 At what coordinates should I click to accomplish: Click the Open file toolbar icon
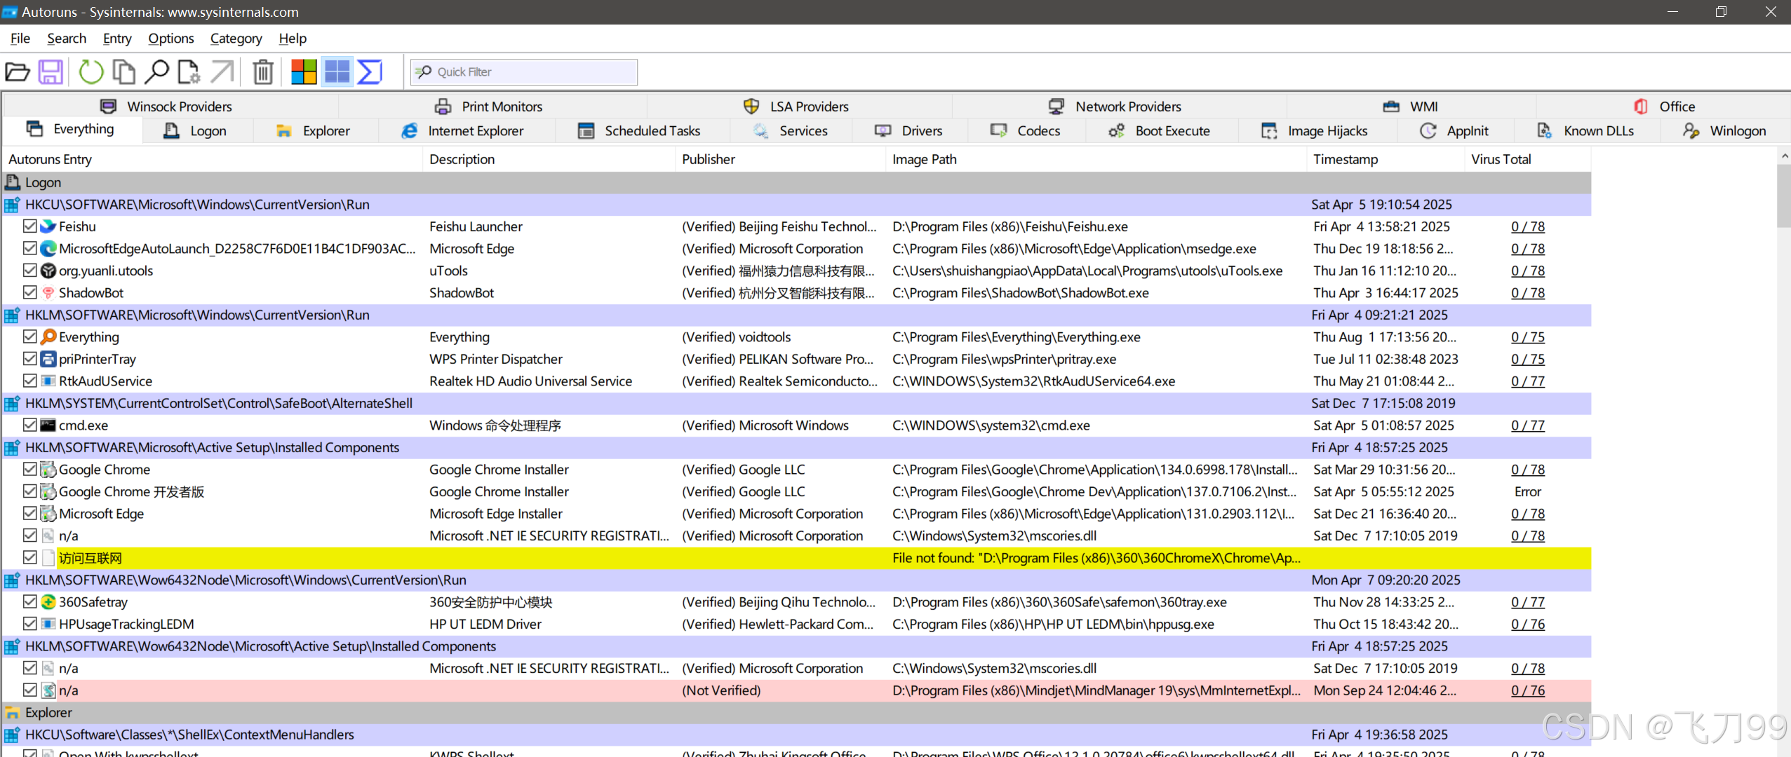click(x=17, y=71)
